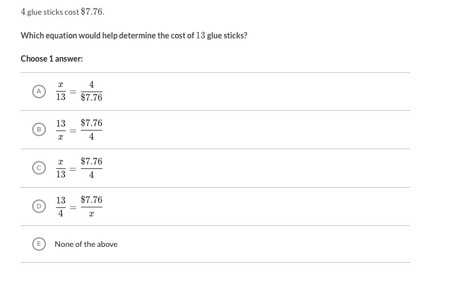Click the 13 over 4 fraction in option D
Image resolution: width=460 pixels, height=287 pixels.
tap(61, 206)
